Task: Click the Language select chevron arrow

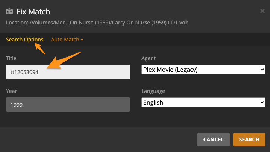Action: (262, 102)
